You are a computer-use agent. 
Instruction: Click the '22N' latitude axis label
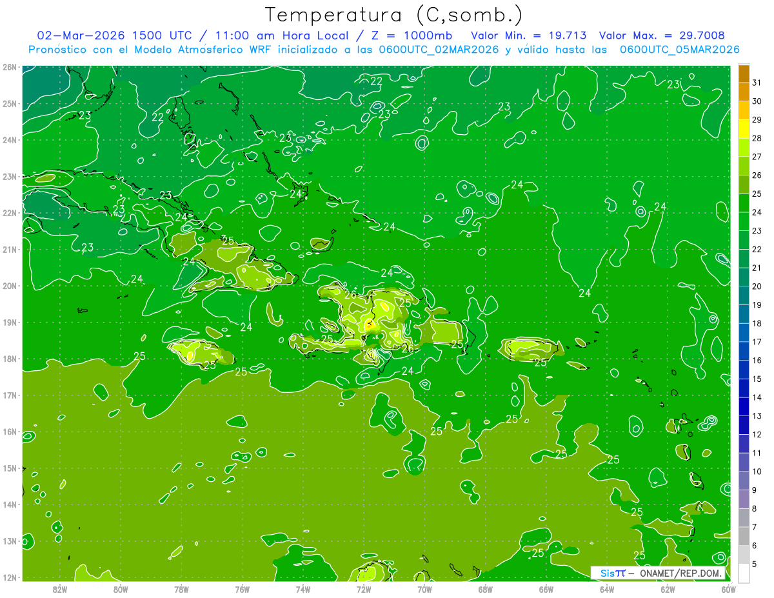[10, 213]
